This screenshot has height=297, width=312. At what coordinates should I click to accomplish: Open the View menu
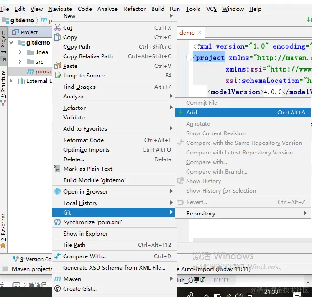(x=36, y=9)
